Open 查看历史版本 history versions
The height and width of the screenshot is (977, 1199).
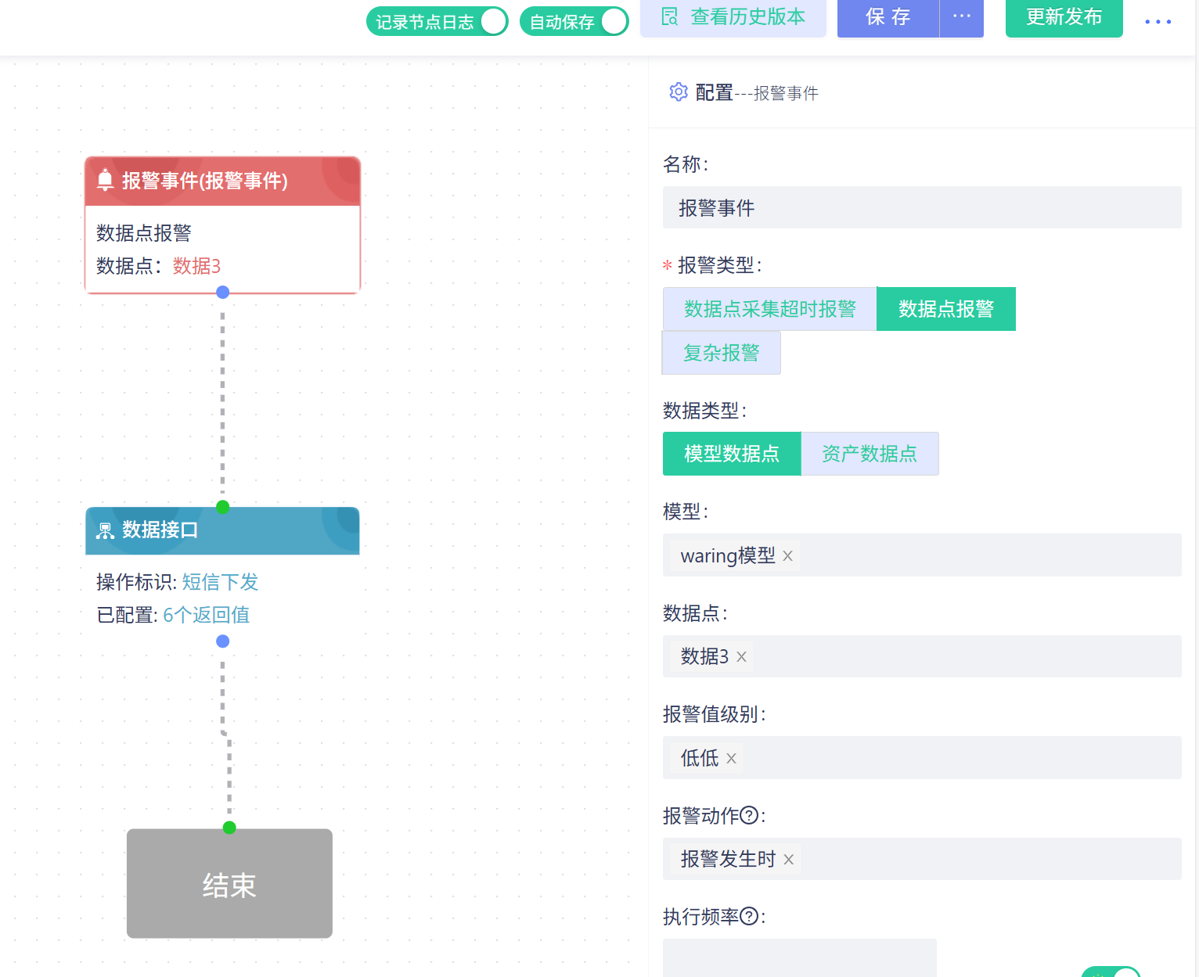coord(733,17)
